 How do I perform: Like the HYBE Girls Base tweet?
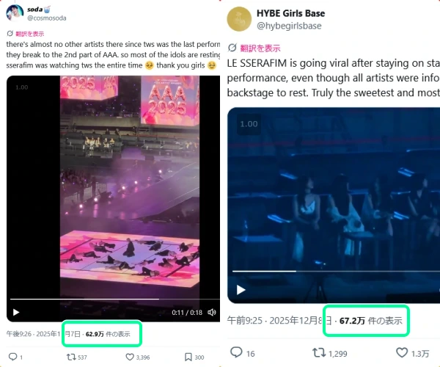tap(401, 353)
